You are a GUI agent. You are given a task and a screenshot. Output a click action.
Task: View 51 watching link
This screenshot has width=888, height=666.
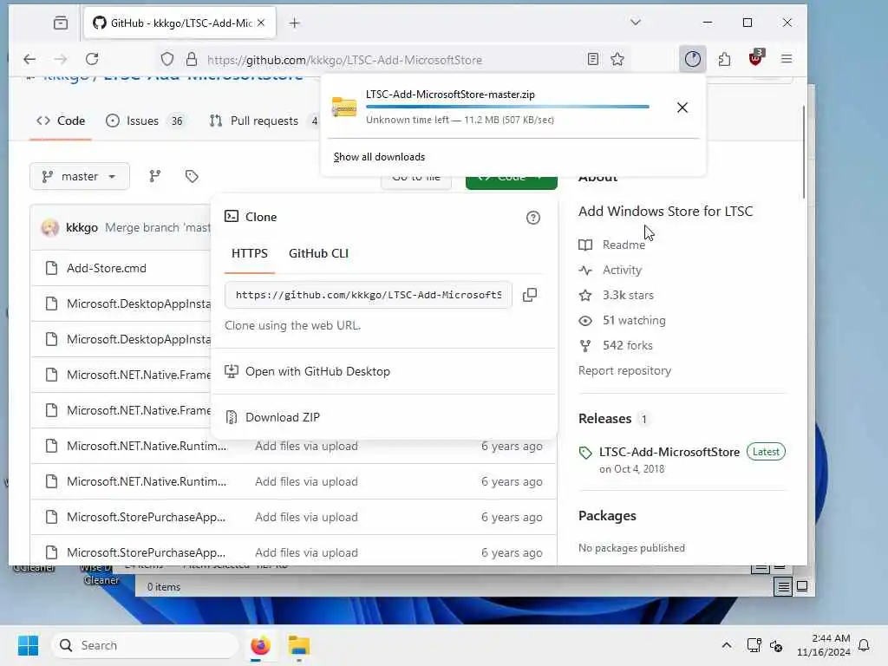tap(634, 321)
